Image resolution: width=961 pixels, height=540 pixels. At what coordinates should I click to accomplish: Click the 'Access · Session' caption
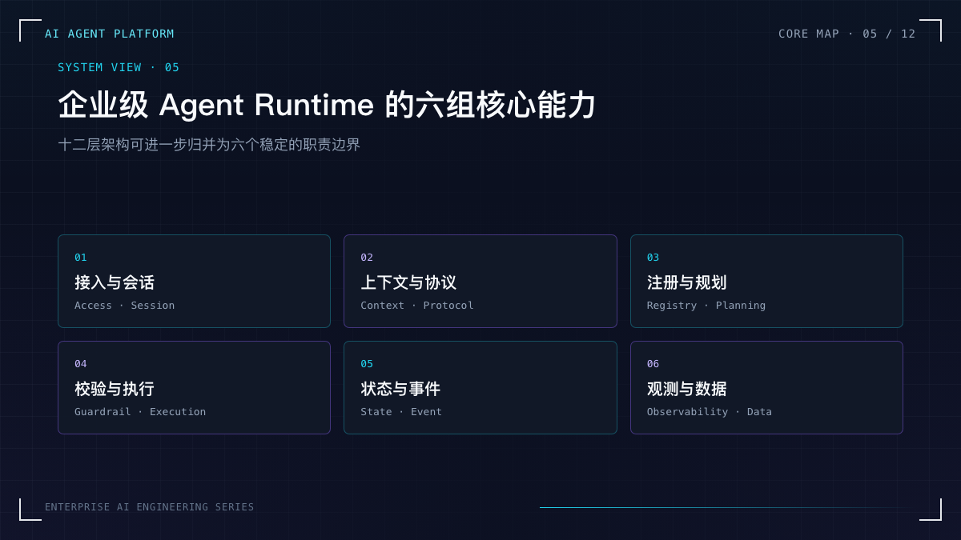coord(124,306)
